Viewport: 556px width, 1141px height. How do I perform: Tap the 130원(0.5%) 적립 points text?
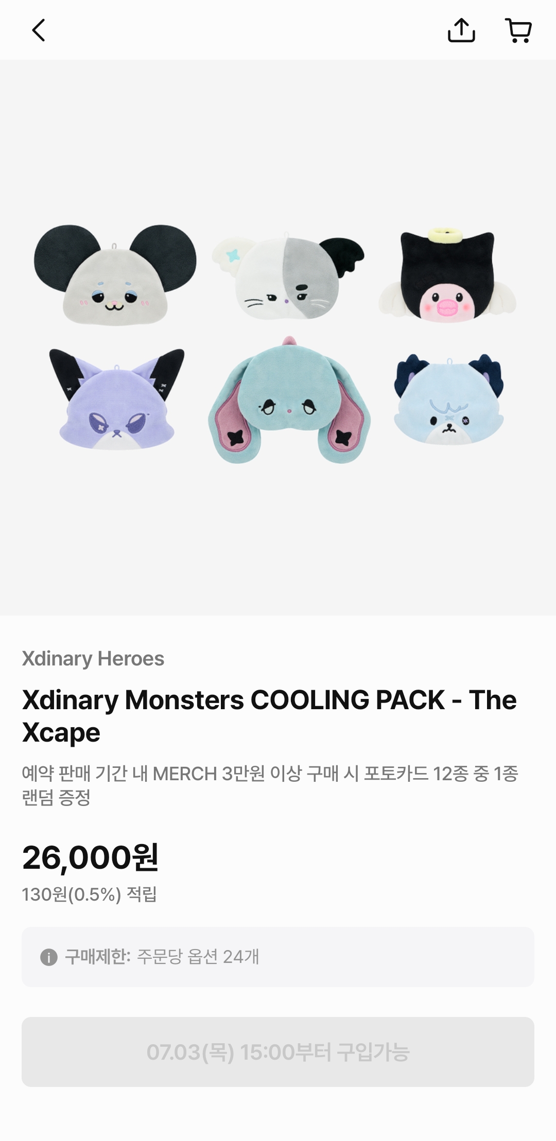(89, 894)
